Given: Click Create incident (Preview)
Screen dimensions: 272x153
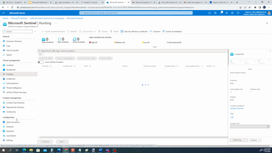Looking at the screenshot, I should (x=53, y=31).
